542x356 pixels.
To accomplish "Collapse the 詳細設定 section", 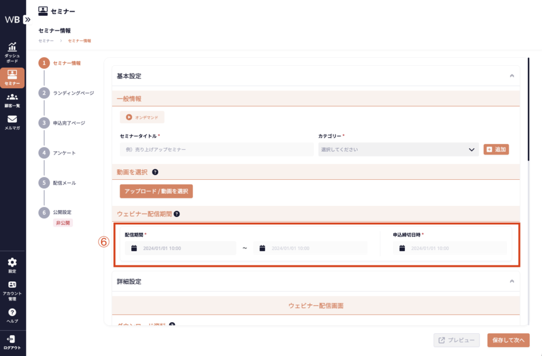I will [x=512, y=282].
